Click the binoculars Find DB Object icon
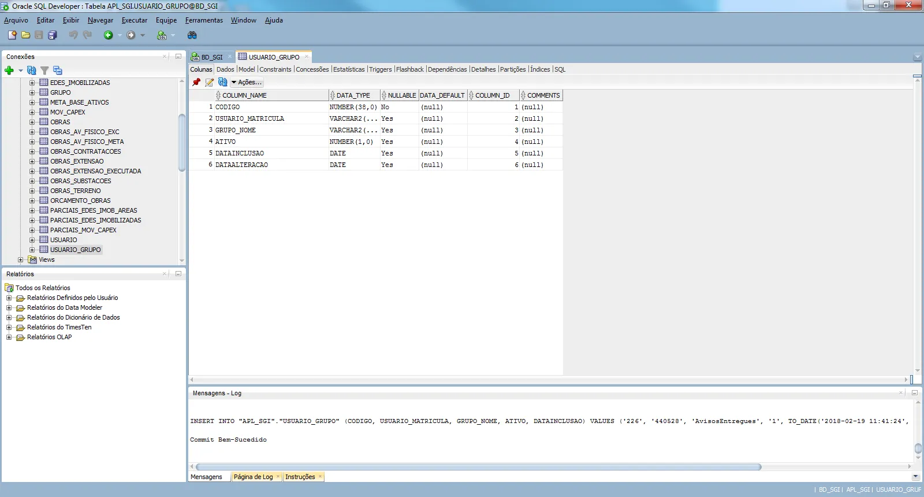The image size is (924, 497). click(x=192, y=35)
